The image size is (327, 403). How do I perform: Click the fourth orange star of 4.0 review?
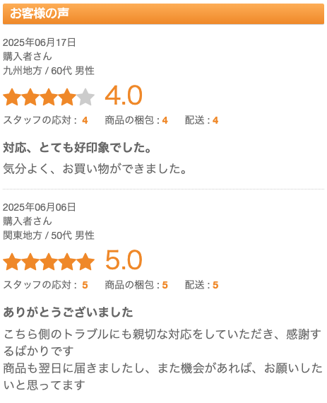67,97
